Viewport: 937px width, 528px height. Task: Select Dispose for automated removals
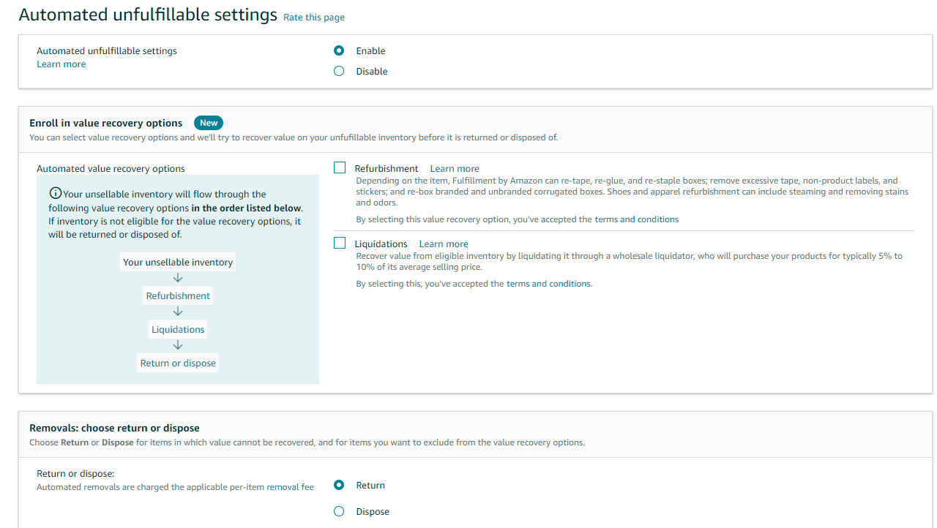point(338,511)
